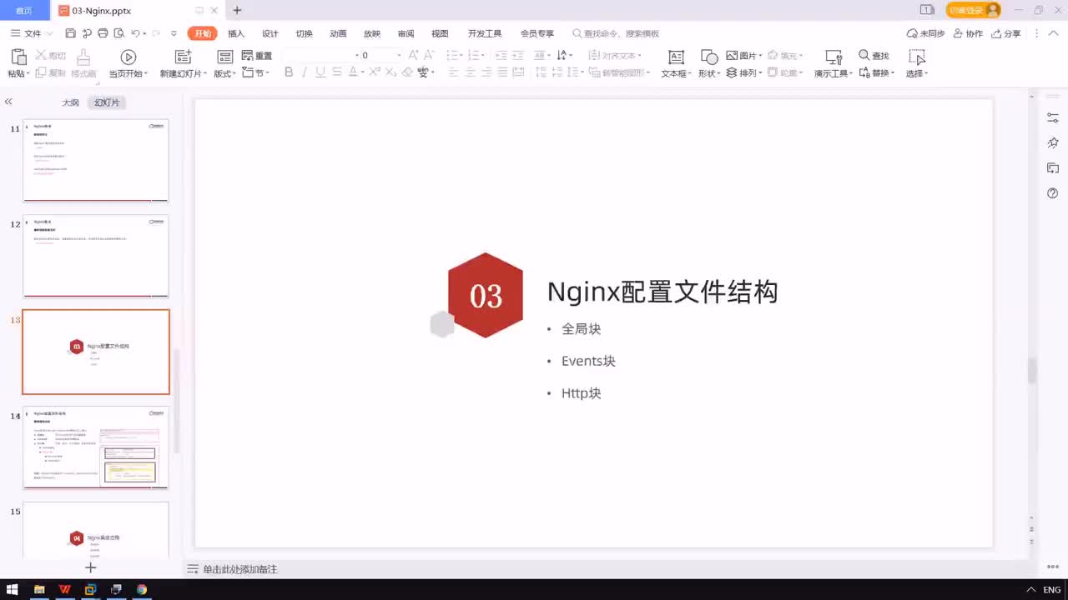
Task: Switch to the Design (设计) tab
Action: pyautogui.click(x=270, y=33)
